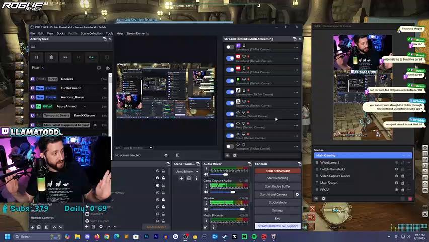Unlock the Main Screen source

402,183
